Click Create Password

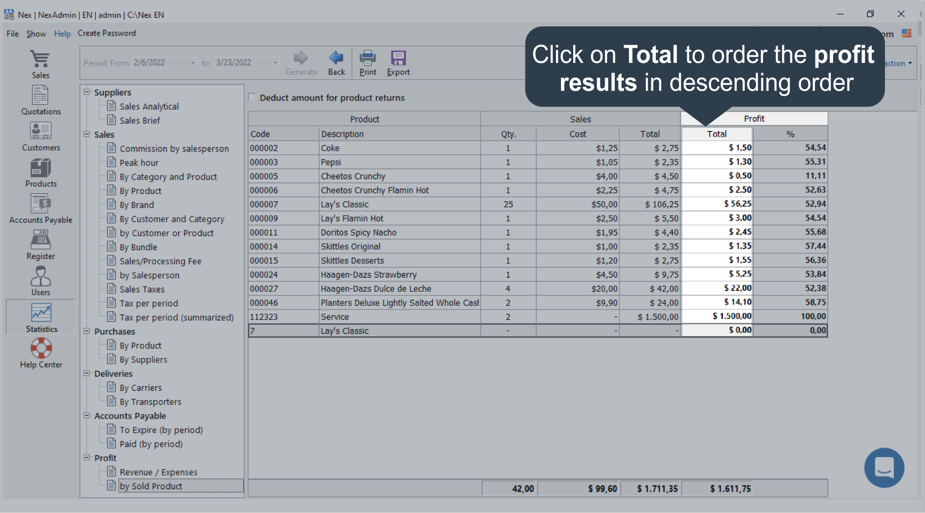(107, 33)
